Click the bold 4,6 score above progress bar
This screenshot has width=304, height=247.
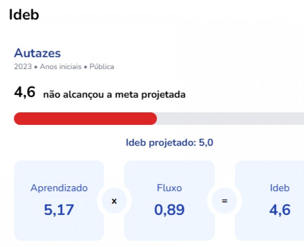[x=25, y=93]
